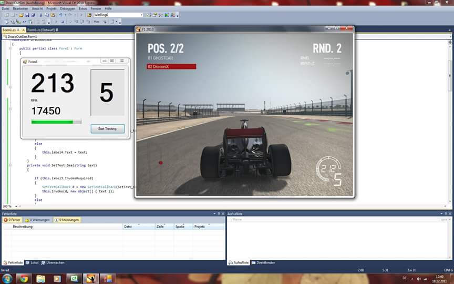Screen dimensions: 454x284
Task: Open the Properties window toolbar icon
Action: [155, 15]
